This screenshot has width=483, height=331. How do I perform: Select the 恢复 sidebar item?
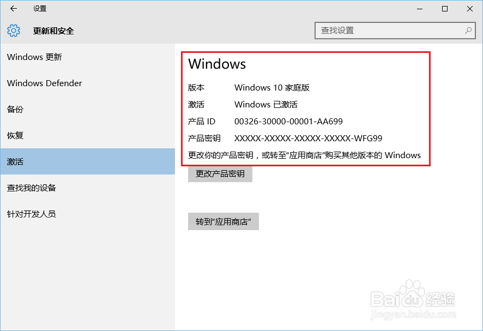point(87,136)
